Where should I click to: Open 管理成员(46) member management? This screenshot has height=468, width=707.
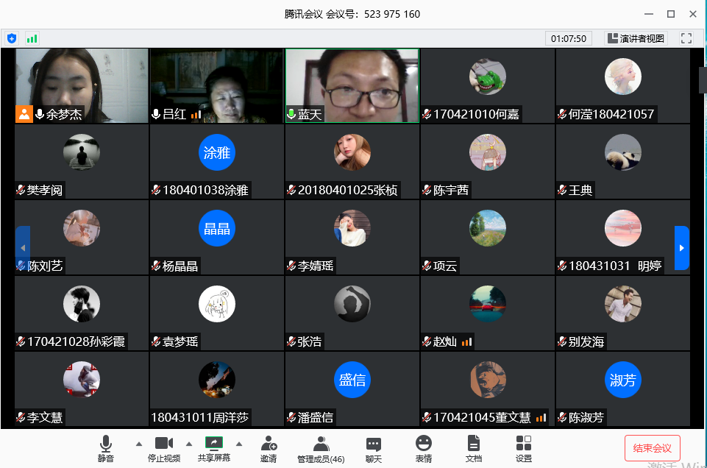[321, 450]
